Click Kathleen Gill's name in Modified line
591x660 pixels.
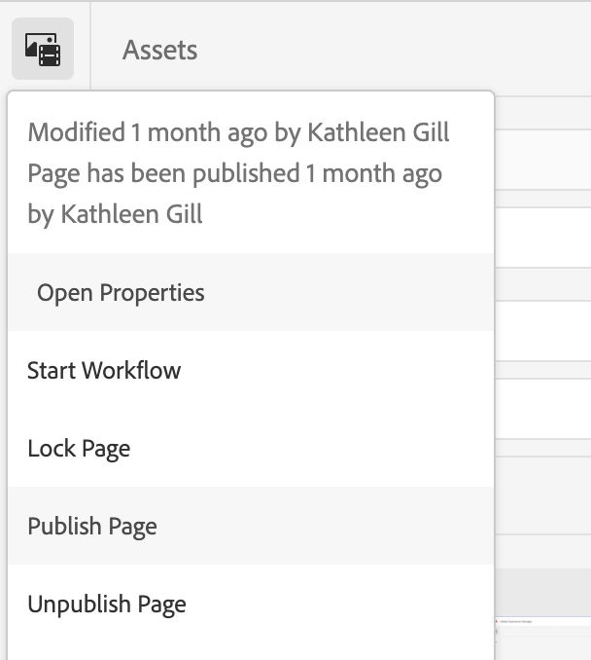point(378,132)
